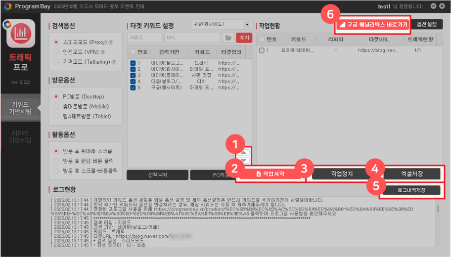
Task: Select 휴대폰방문 (Mobile) visit option
Action: click(56, 106)
